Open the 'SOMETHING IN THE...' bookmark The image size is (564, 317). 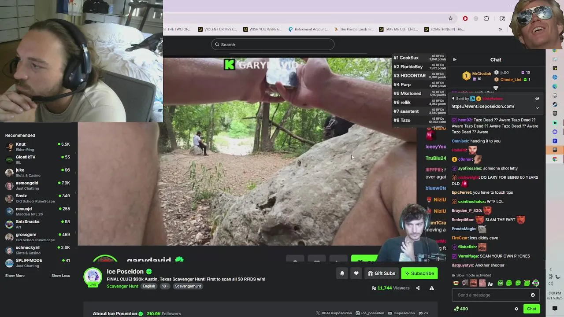[x=444, y=29]
